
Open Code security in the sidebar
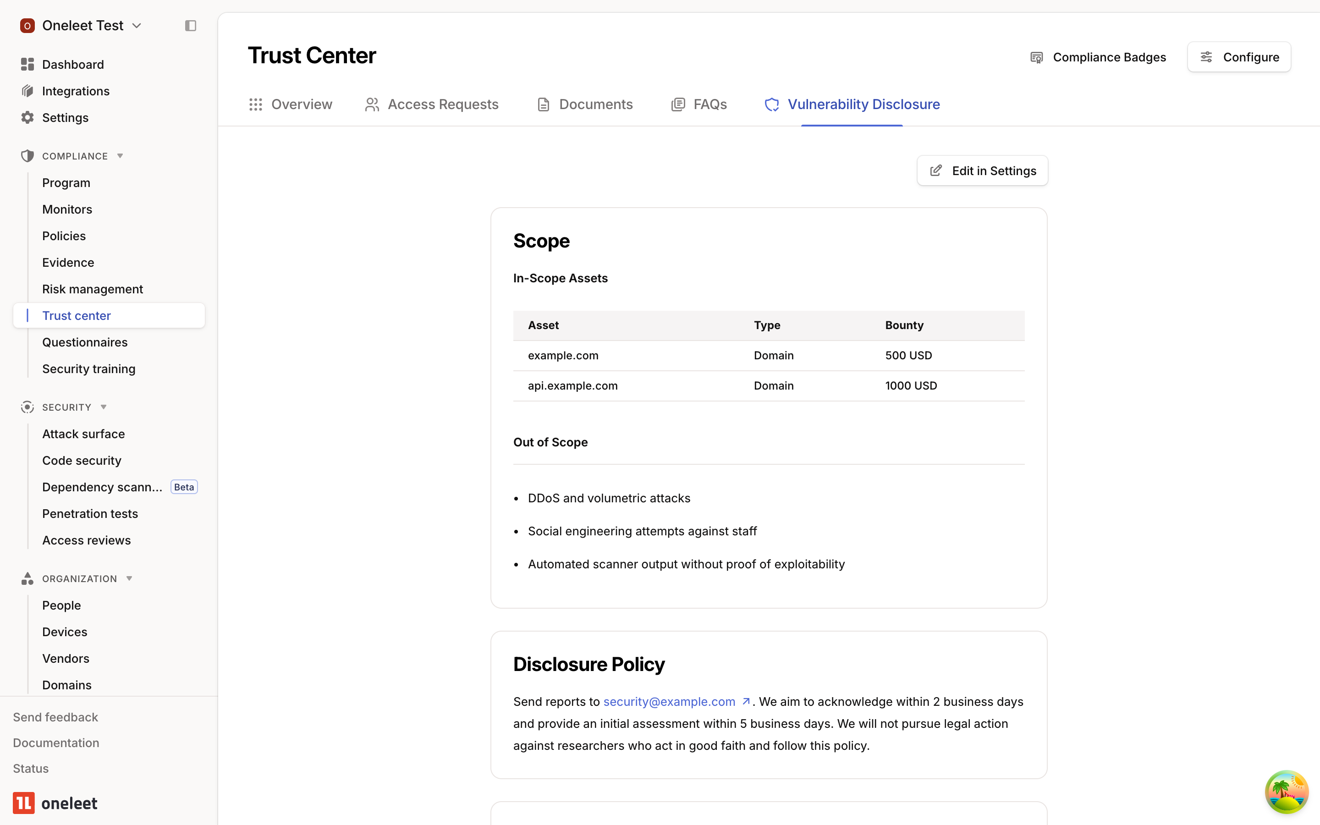coord(82,461)
